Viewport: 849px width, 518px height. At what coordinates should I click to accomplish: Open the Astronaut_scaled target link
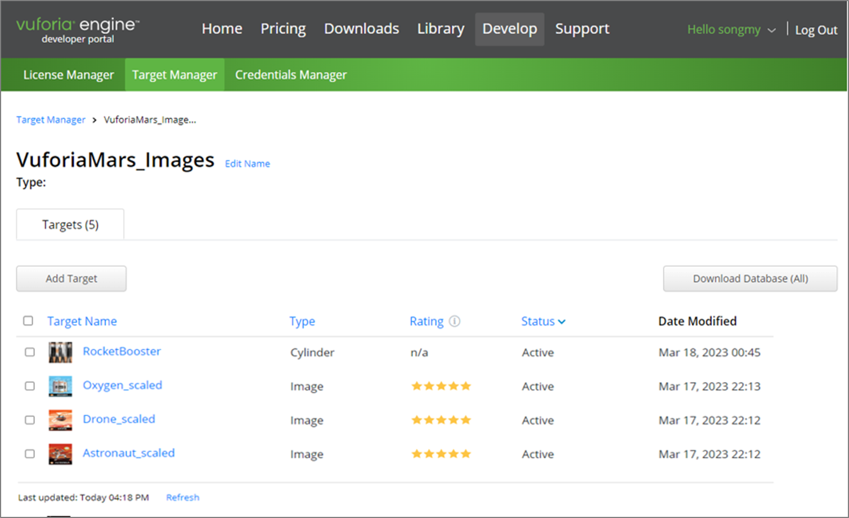(129, 453)
